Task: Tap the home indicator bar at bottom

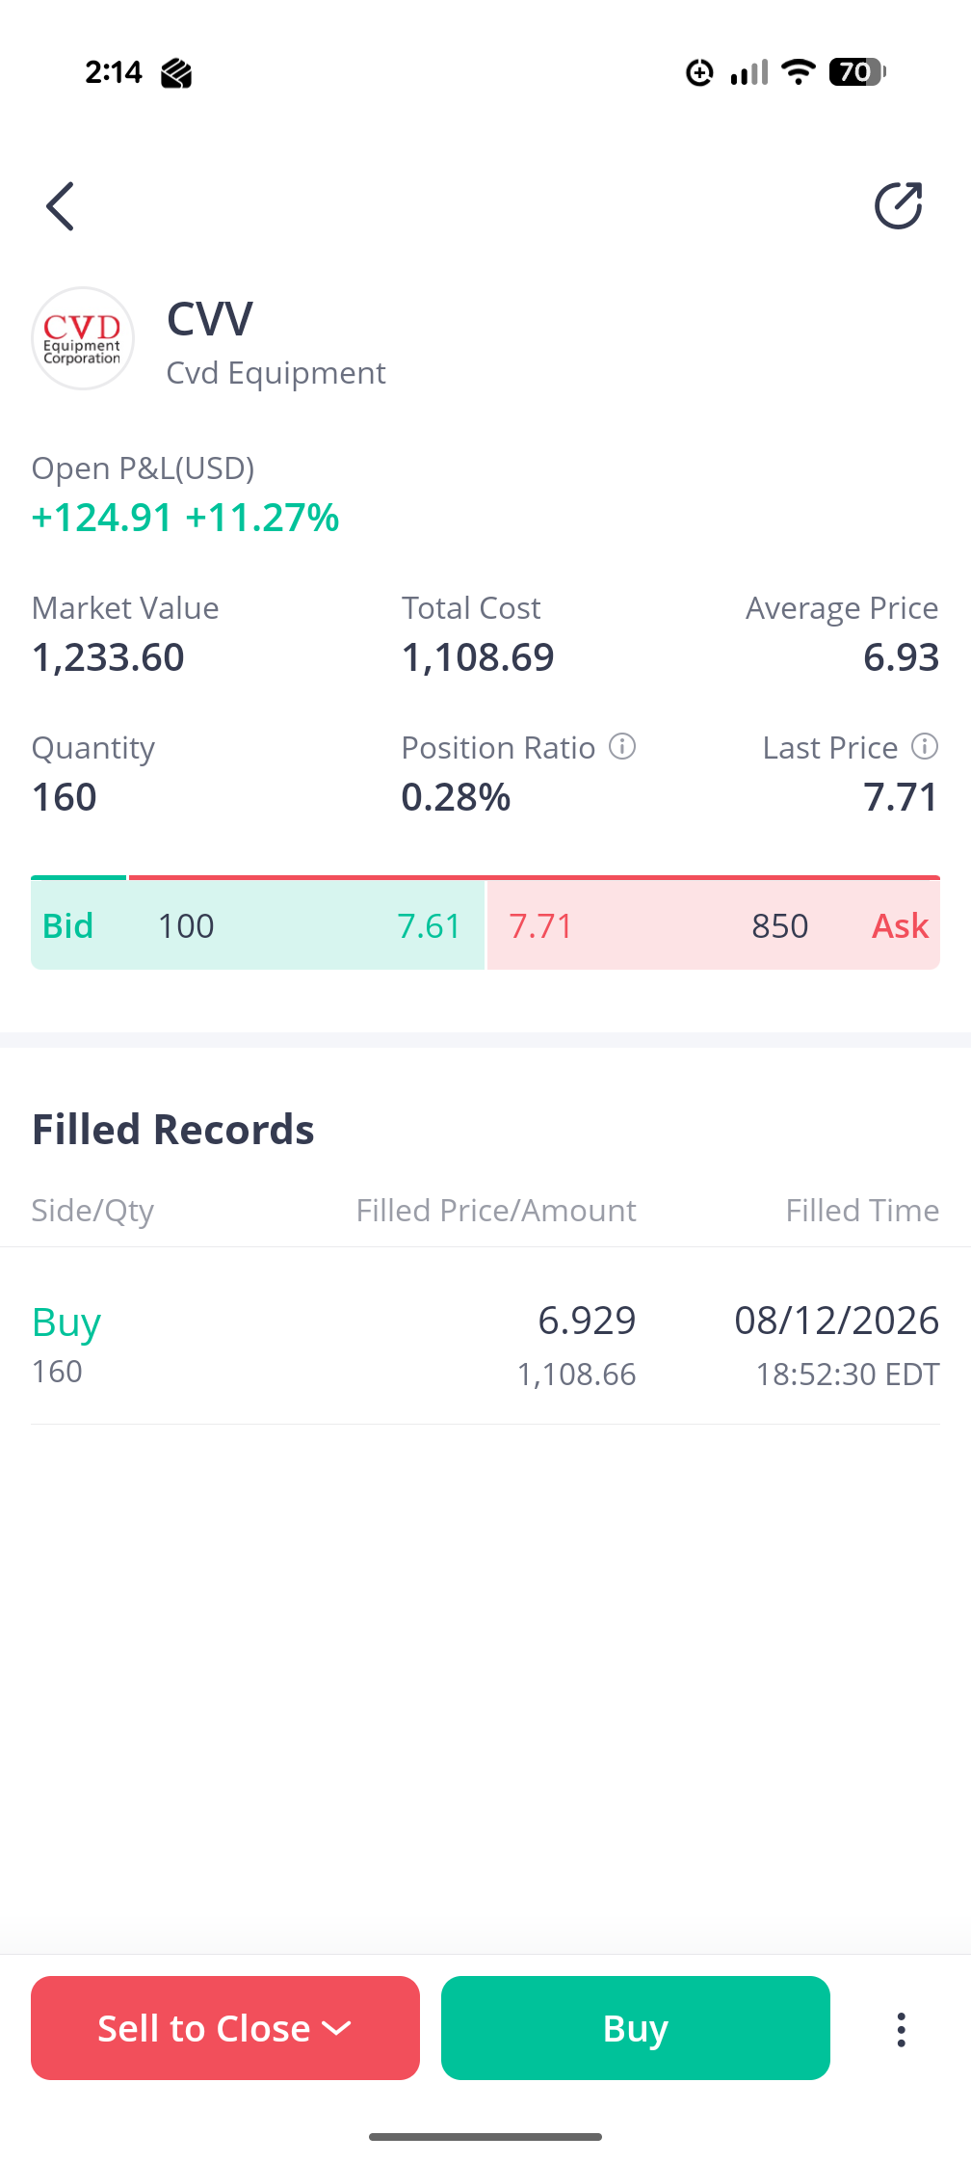Action: point(485,2137)
